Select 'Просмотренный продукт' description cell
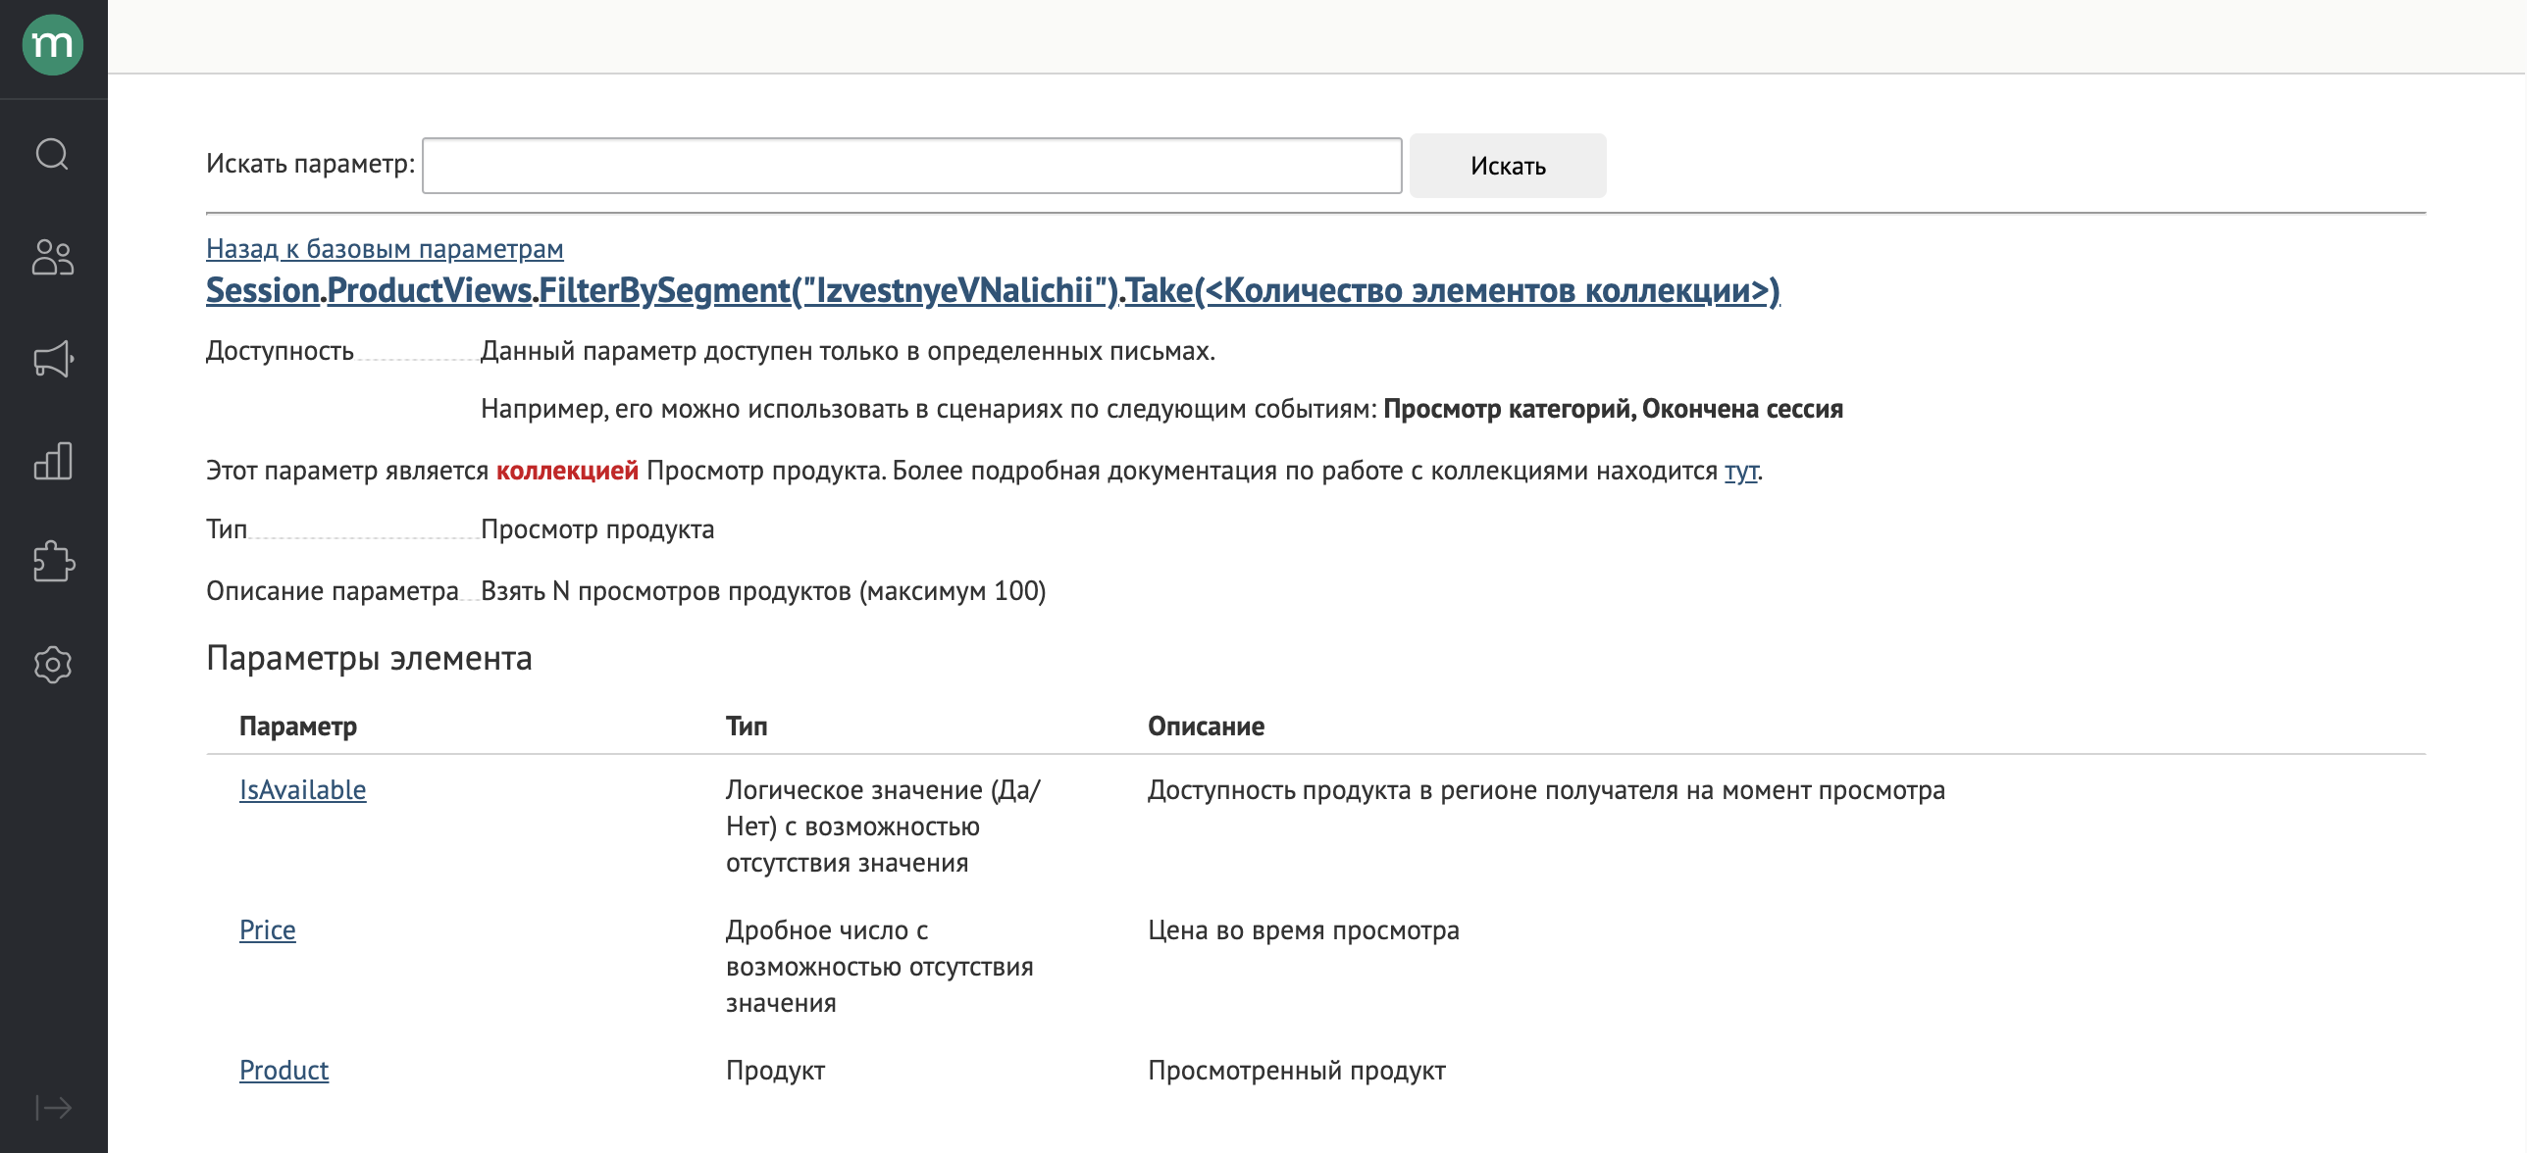 click(1297, 1071)
